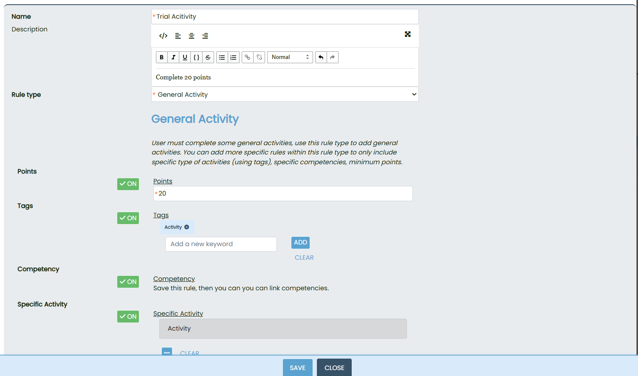Open the Normal paragraph style dropdown
The width and height of the screenshot is (638, 376).
pos(290,57)
